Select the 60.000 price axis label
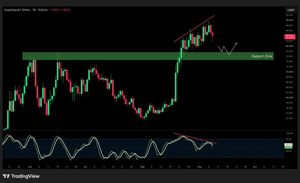The height and width of the screenshot is (183, 300). 289,98
